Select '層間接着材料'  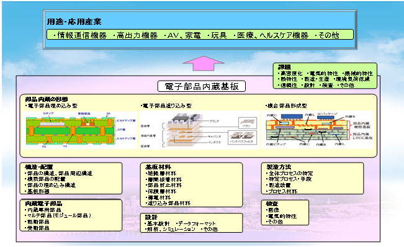tap(164, 179)
